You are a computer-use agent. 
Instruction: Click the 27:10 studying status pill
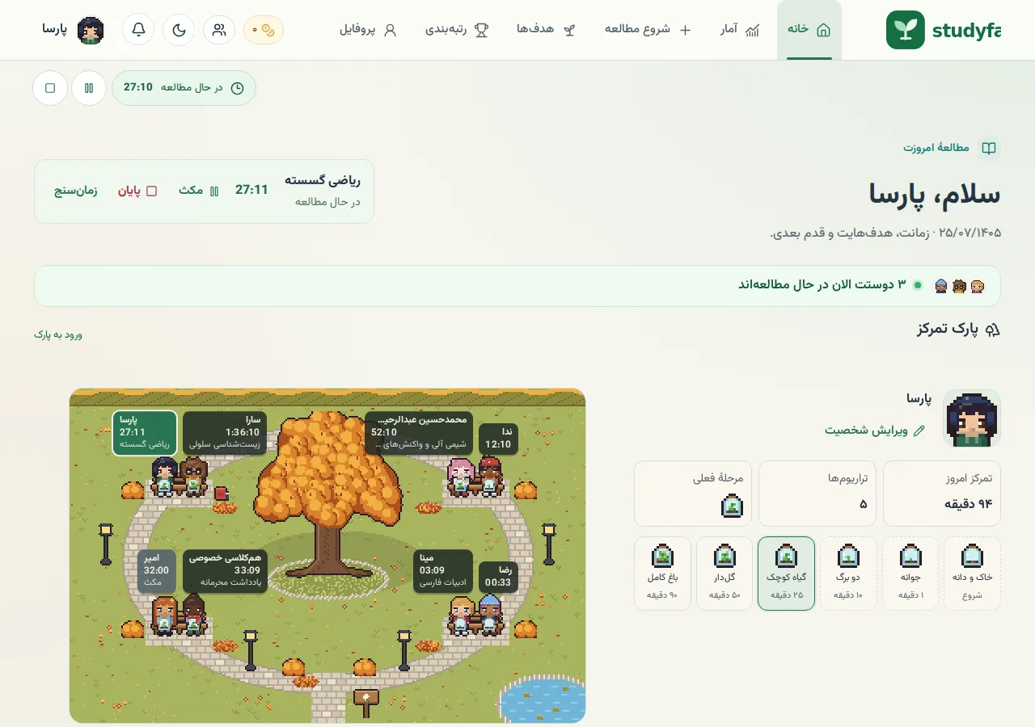[184, 88]
